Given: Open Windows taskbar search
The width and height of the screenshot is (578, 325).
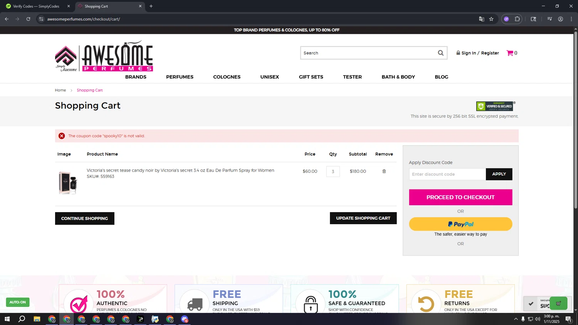Looking at the screenshot, I should (22, 319).
